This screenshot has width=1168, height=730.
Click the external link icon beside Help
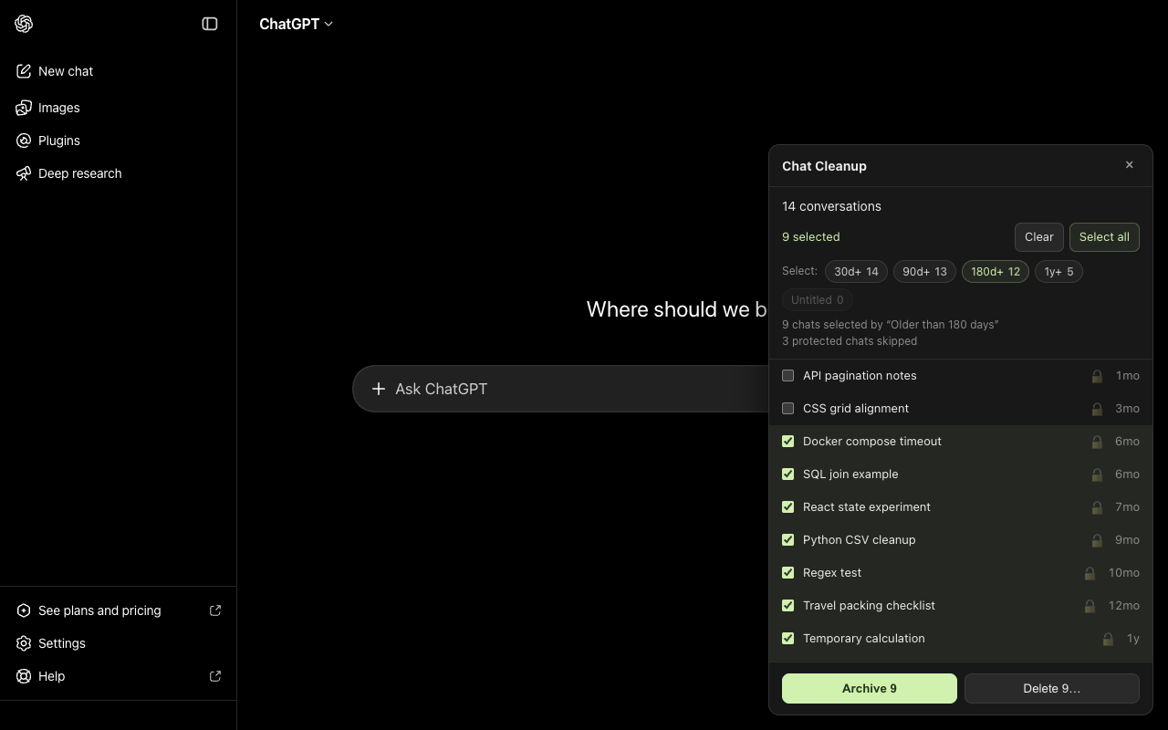point(215,676)
